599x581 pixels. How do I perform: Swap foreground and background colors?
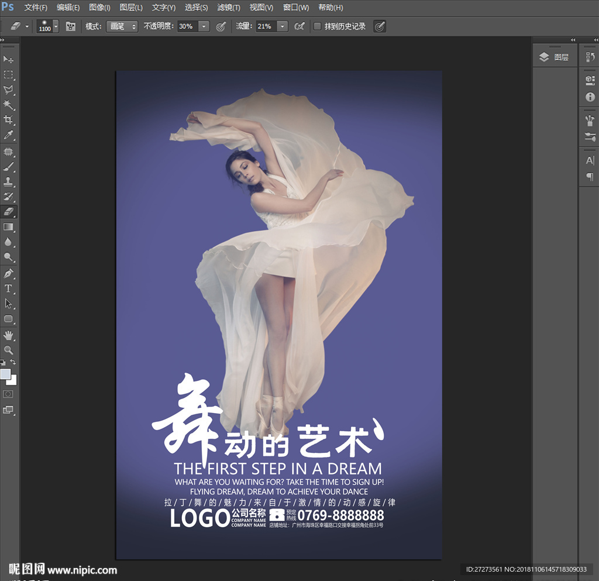click(x=13, y=362)
